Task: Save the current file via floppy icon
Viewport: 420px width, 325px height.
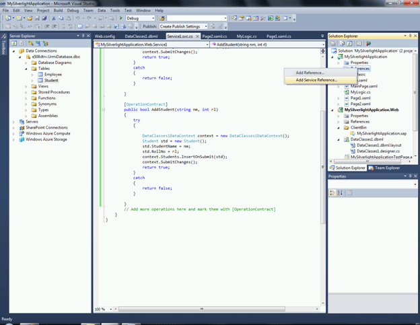Action: pyautogui.click(x=37, y=18)
